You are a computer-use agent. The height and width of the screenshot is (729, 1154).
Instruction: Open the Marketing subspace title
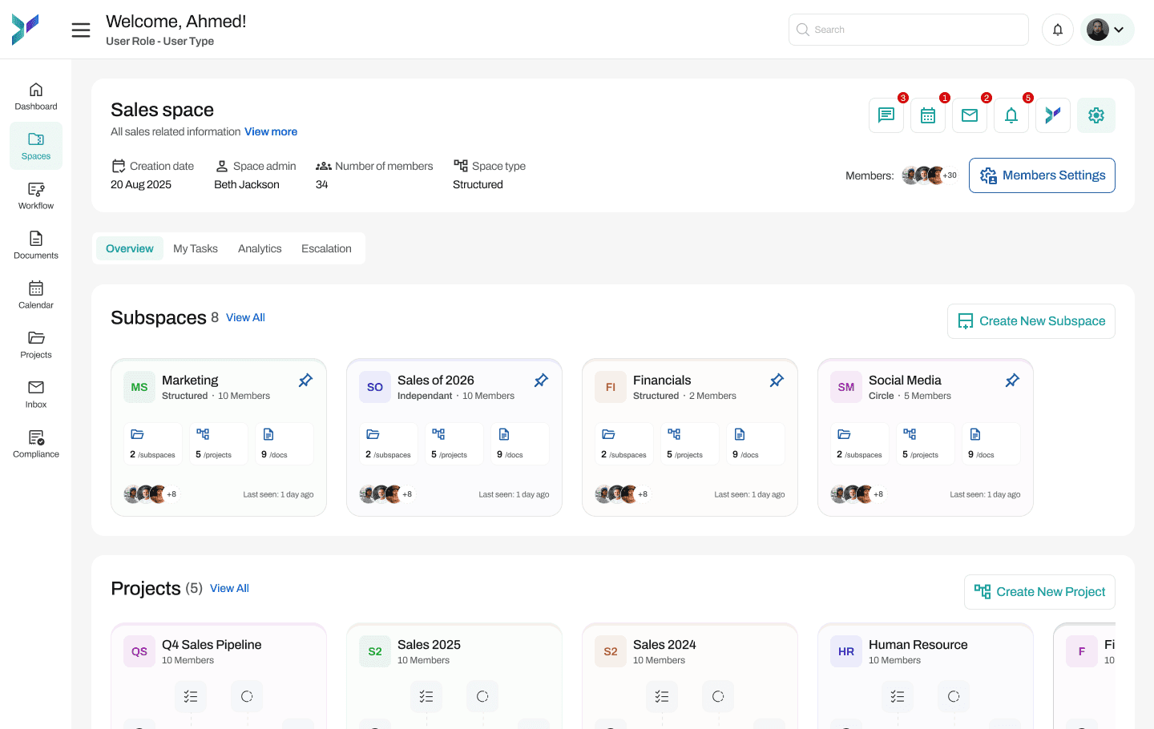point(190,381)
